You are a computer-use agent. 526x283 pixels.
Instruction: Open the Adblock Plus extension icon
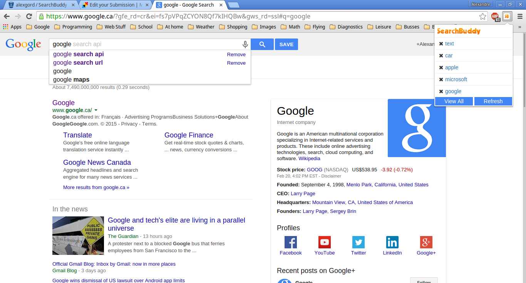[x=495, y=17]
